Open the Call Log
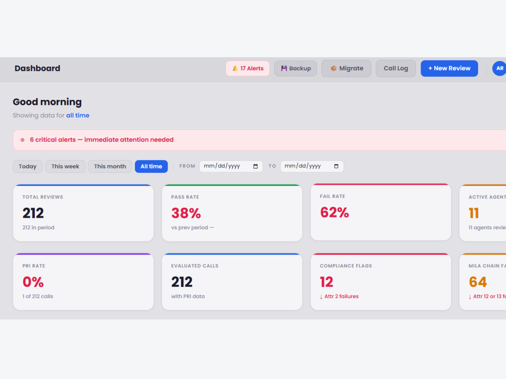The width and height of the screenshot is (506, 379). [x=396, y=68]
